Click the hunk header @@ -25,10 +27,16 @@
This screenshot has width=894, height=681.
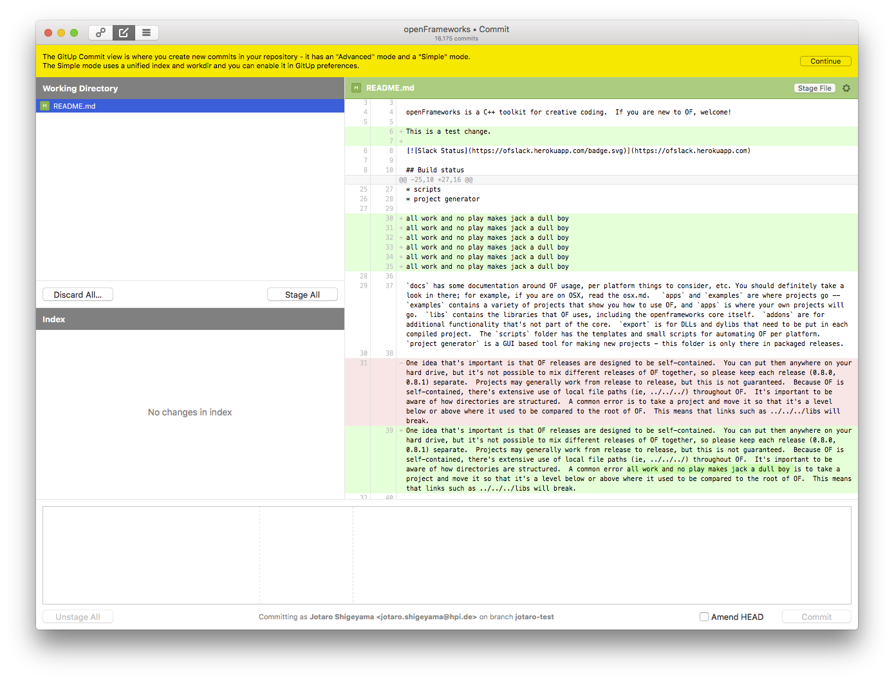pyautogui.click(x=436, y=180)
